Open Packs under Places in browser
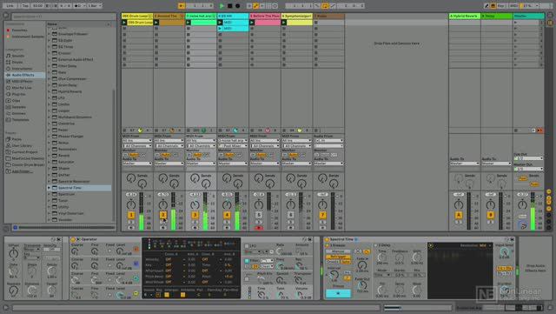This screenshot has width=556, height=314. (x=17, y=139)
